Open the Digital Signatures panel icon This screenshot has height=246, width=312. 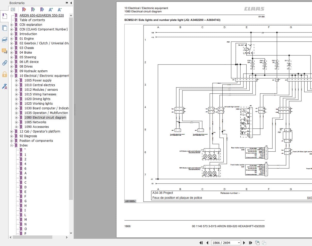[4, 86]
